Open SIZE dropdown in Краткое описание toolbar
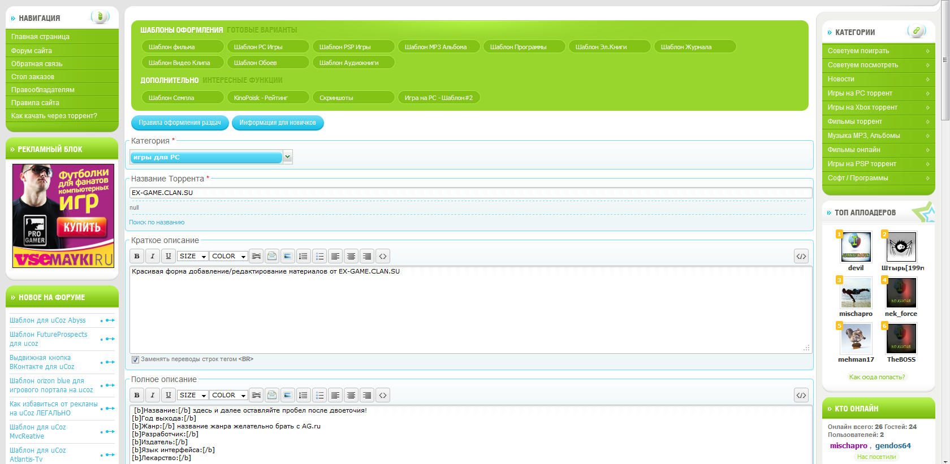Image resolution: width=950 pixels, height=464 pixels. (193, 256)
